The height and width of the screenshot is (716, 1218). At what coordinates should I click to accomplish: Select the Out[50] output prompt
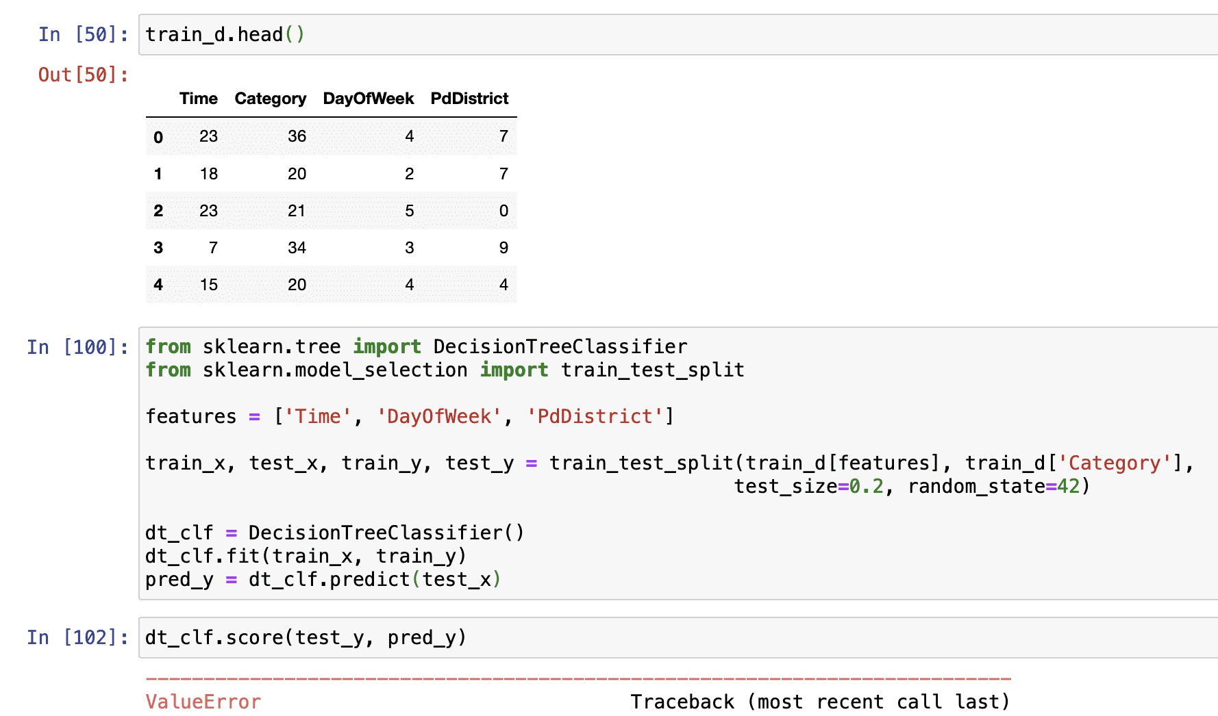[x=83, y=75]
